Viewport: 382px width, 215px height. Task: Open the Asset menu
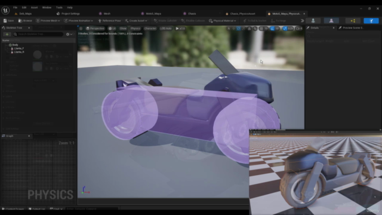point(34,8)
